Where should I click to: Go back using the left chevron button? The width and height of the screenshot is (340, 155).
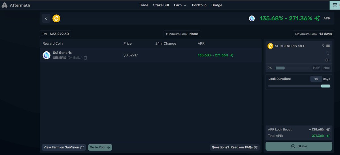(46, 18)
